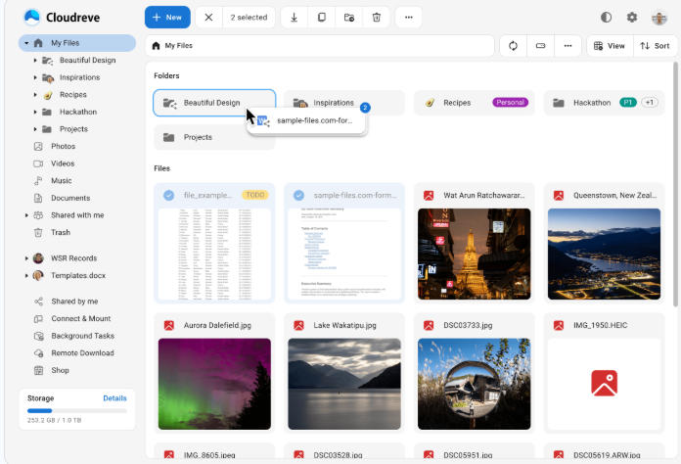Image resolution: width=681 pixels, height=464 pixels.
Task: Deselect the sample-files.com file checkbox
Action: click(x=298, y=195)
